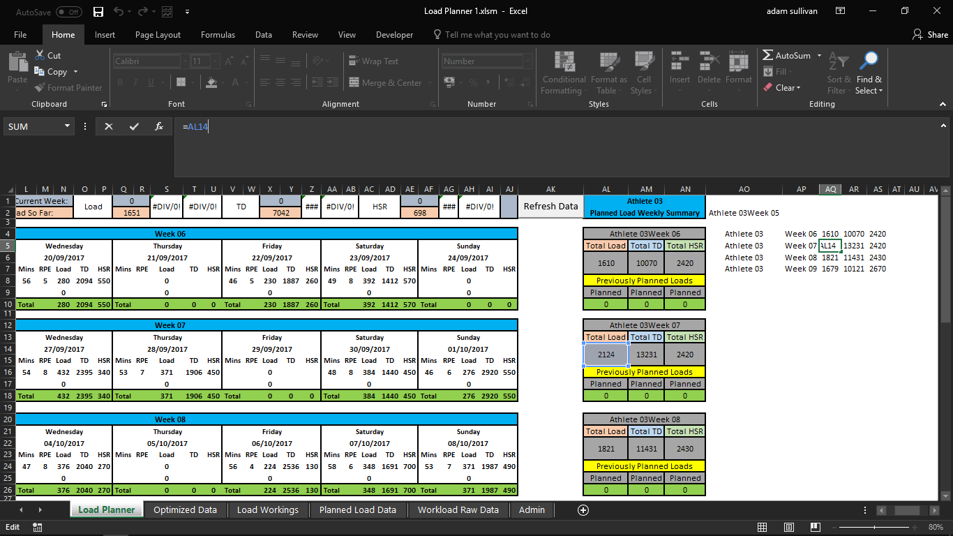Toggle the AutoSave switch
The width and height of the screenshot is (953, 536).
pyautogui.click(x=68, y=12)
